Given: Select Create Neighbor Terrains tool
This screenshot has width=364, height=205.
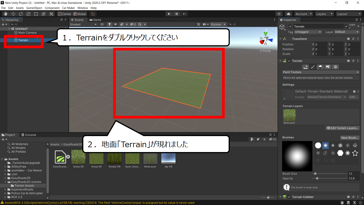Looking at the screenshot, I should tap(305, 67).
